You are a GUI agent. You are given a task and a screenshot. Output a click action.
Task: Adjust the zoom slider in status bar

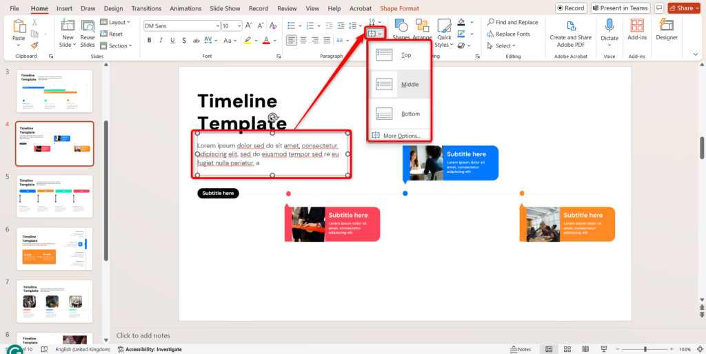pos(645,349)
